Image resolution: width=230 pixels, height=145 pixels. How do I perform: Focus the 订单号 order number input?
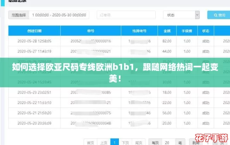coord(126,15)
